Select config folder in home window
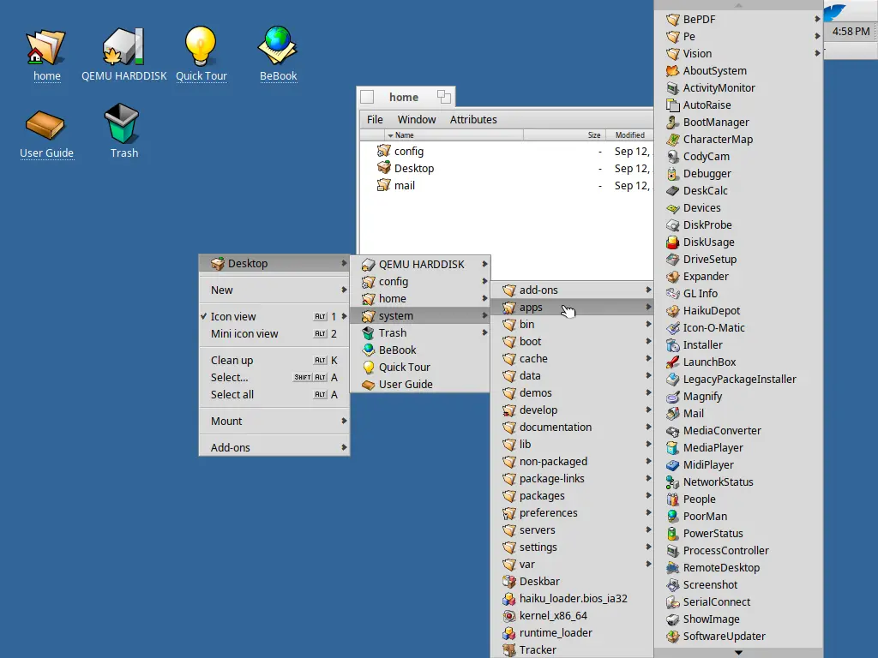This screenshot has width=878, height=658. click(400, 151)
